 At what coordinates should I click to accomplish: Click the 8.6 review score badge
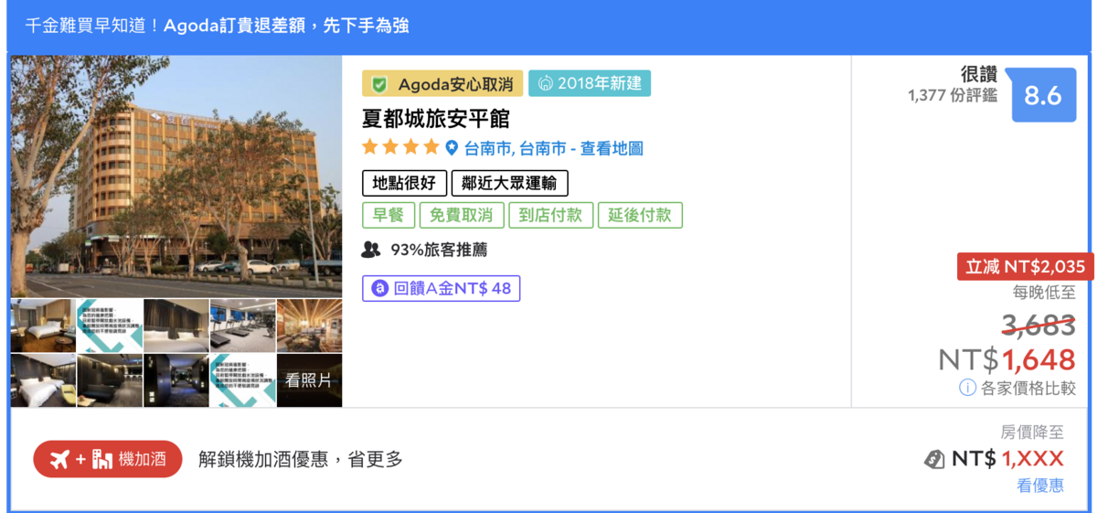[1043, 95]
